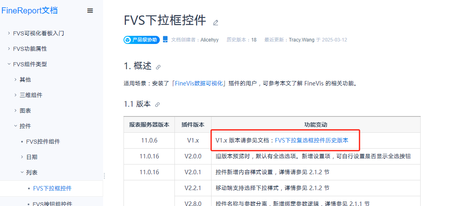
Task: Expand 其他 tree chevron
Action: [x=15, y=79]
